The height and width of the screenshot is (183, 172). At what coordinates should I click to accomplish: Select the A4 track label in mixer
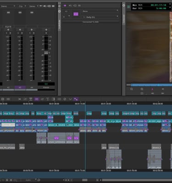[x=32, y=88]
